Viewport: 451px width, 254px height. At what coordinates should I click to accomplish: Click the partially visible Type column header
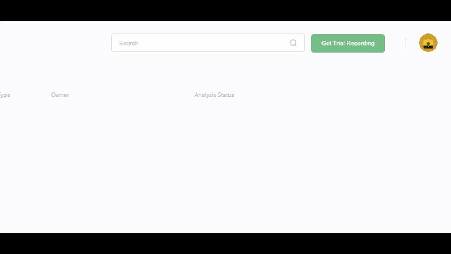(5, 95)
